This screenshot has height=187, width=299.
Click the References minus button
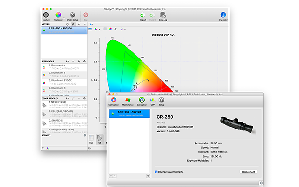tap(73, 61)
